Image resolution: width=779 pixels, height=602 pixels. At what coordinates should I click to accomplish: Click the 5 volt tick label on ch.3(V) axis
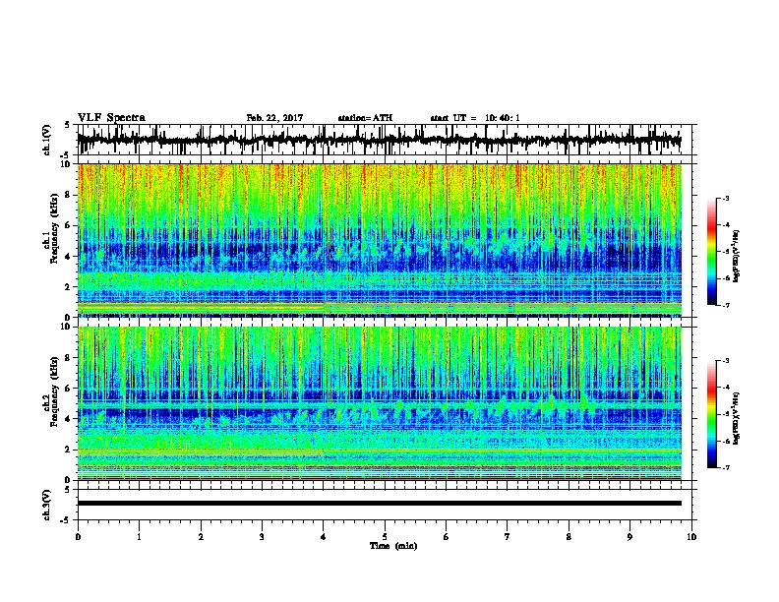point(68,490)
